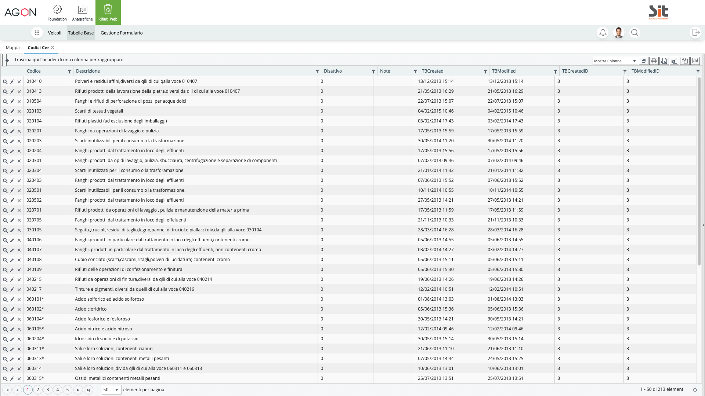Export the grid to PDF
The width and height of the screenshot is (705, 396).
[x=664, y=61]
